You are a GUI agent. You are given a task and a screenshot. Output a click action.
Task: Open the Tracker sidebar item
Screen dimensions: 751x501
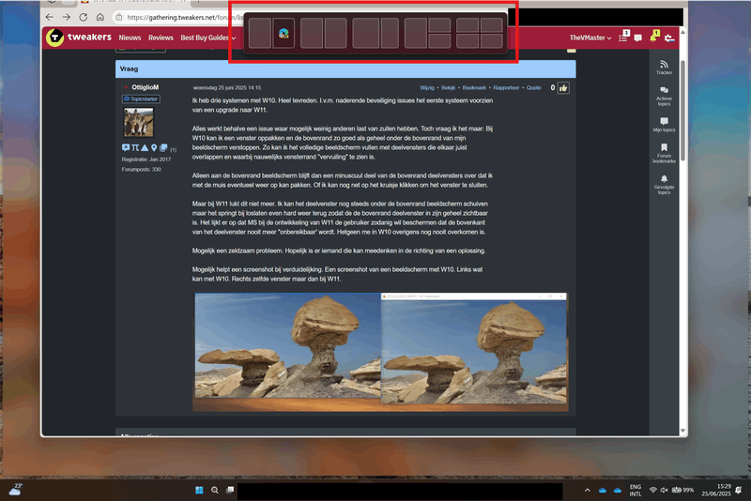(664, 68)
